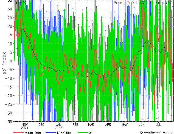
Task: Click the MAY x-axis label
Action: pos(125,125)
